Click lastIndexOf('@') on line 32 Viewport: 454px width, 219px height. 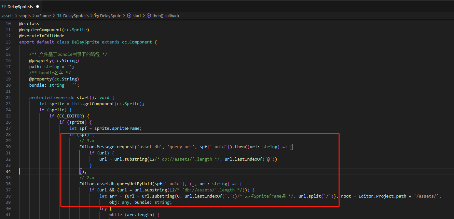click(x=251, y=159)
